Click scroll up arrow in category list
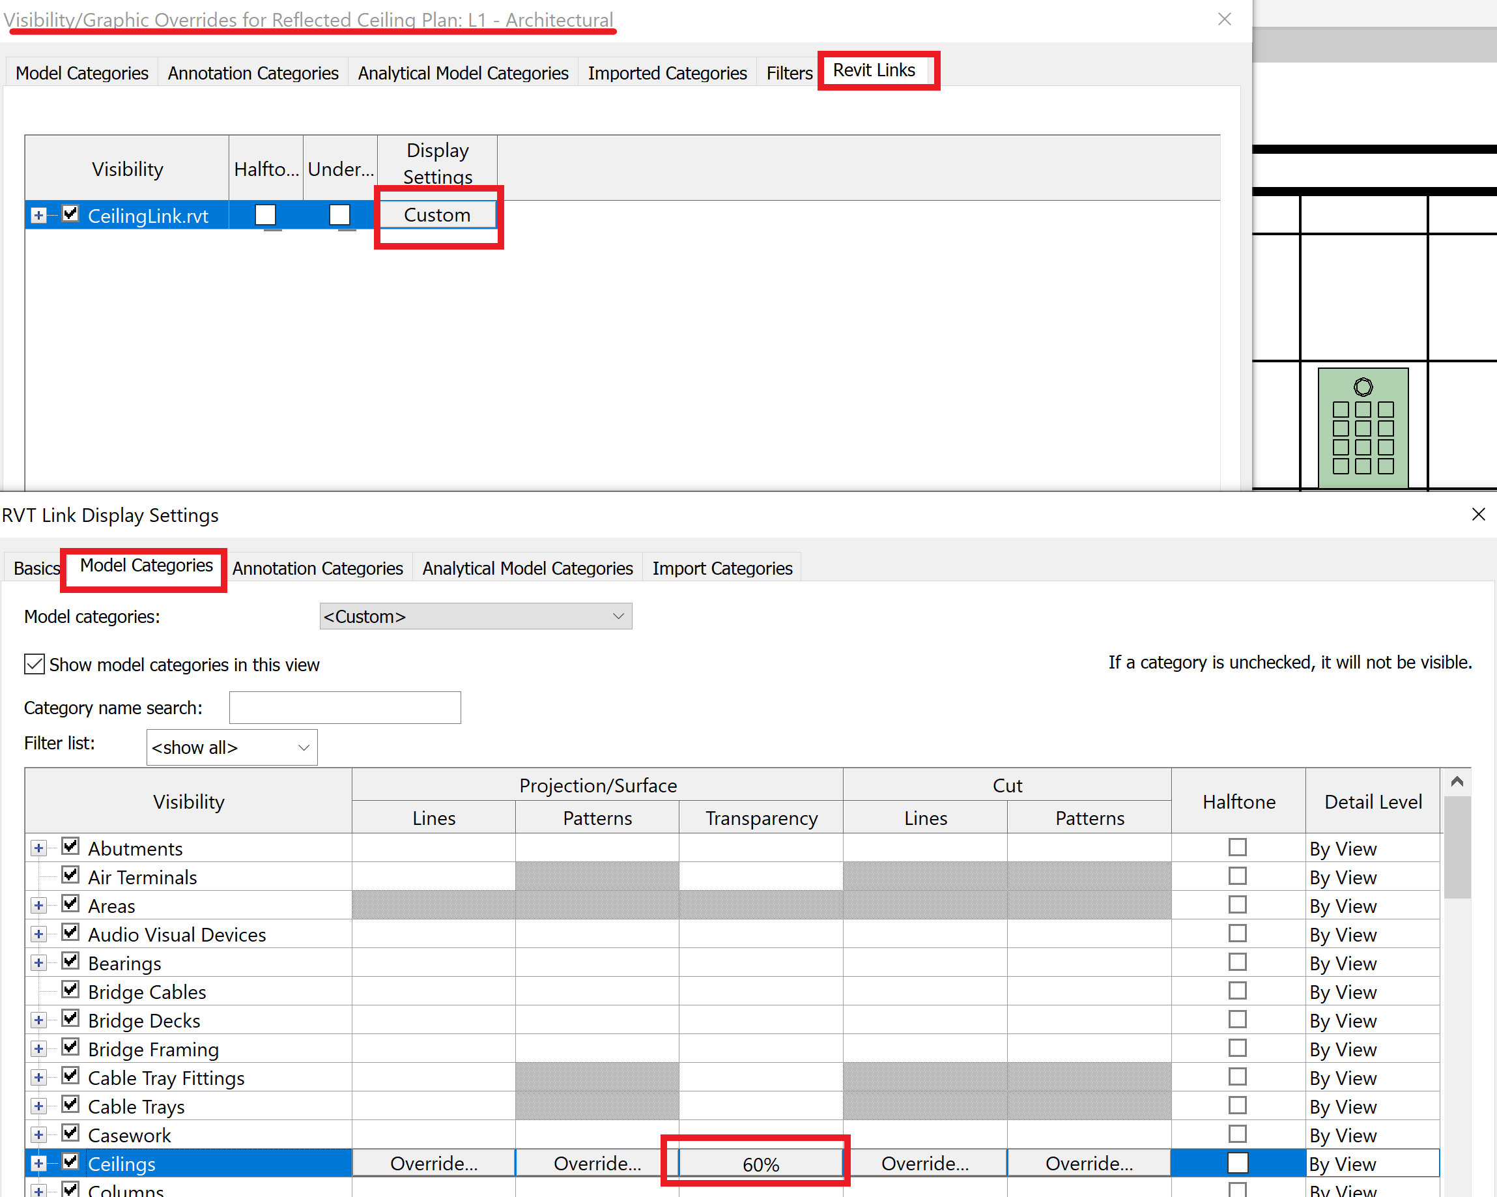 pyautogui.click(x=1457, y=783)
